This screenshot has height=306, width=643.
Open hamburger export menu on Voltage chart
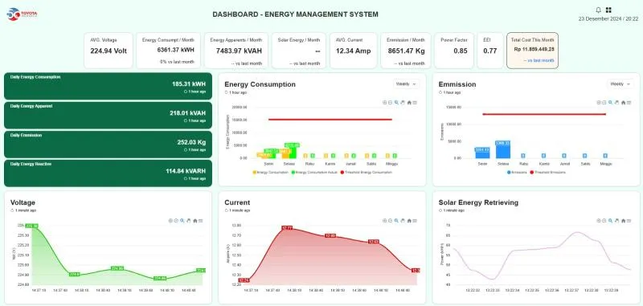201,220
